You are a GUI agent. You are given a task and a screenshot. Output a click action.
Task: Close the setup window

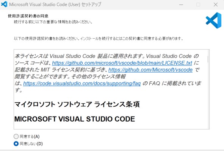pyautogui.click(x=216, y=5)
